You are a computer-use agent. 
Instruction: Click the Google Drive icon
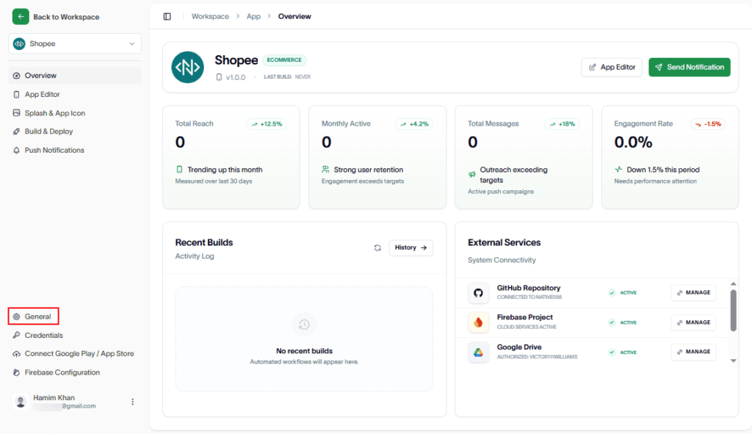pyautogui.click(x=478, y=352)
